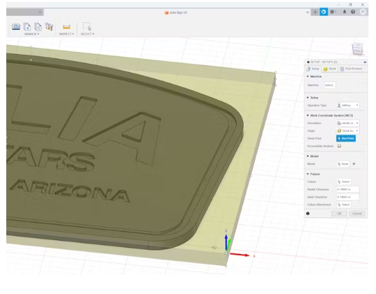
Task: Open the MANAGE dropdown menu
Action: pyautogui.click(x=31, y=34)
